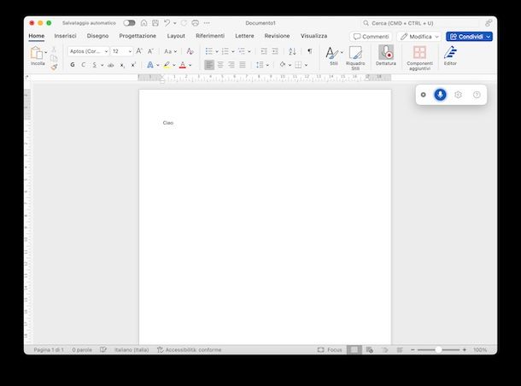Click the Commenti button
521x386 pixels.
click(371, 37)
